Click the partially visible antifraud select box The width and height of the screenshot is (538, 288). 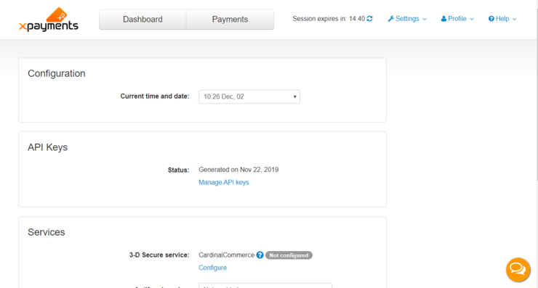(x=265, y=286)
